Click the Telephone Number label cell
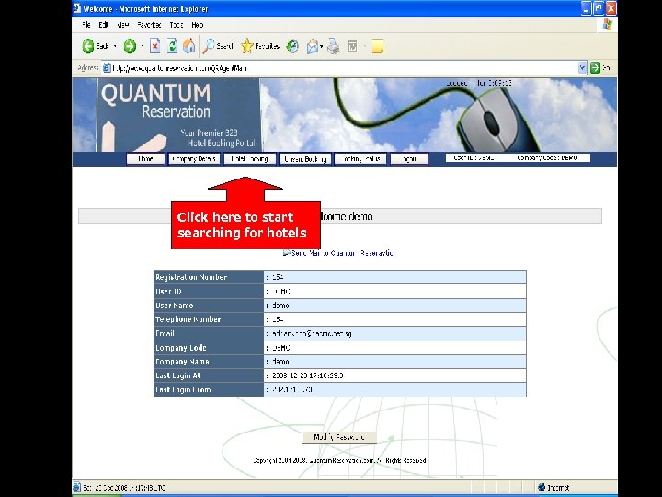The image size is (662, 497). (209, 319)
